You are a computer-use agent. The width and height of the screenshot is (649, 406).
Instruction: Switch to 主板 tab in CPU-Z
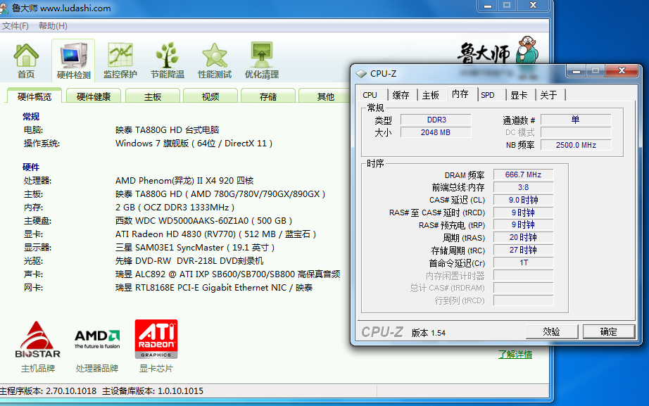[431, 95]
